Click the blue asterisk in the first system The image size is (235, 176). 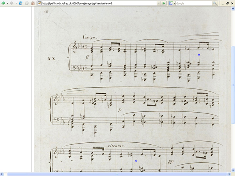pyautogui.click(x=199, y=55)
